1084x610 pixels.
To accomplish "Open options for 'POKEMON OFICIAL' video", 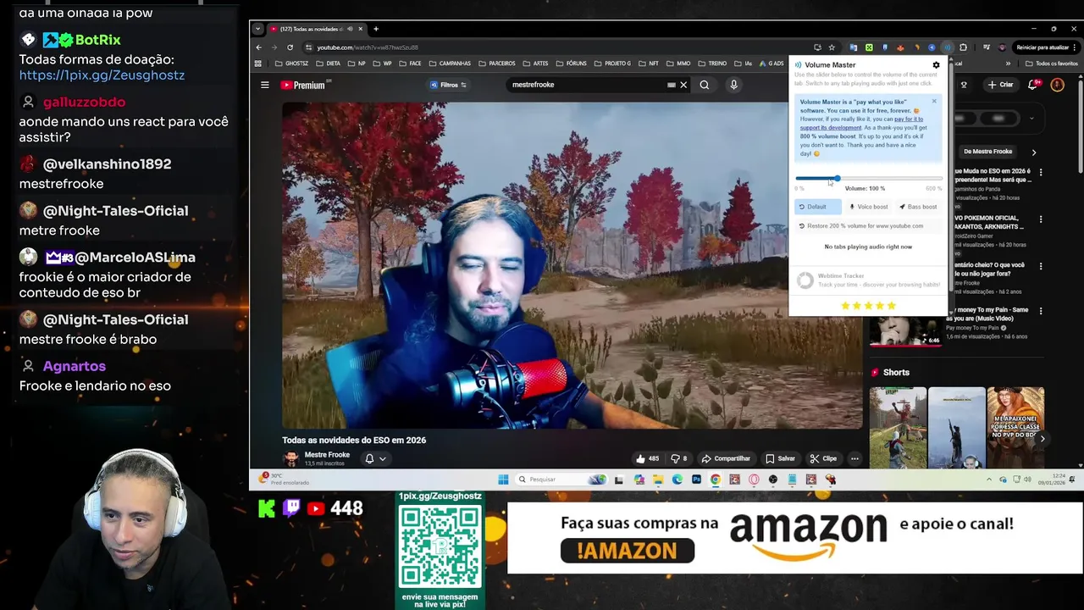I will 1041,219.
